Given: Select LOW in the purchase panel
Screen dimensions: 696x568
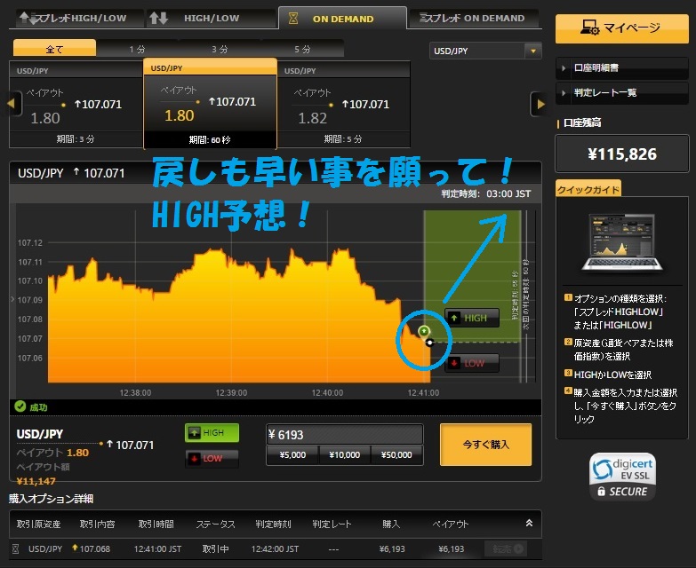Looking at the screenshot, I should 212,458.
